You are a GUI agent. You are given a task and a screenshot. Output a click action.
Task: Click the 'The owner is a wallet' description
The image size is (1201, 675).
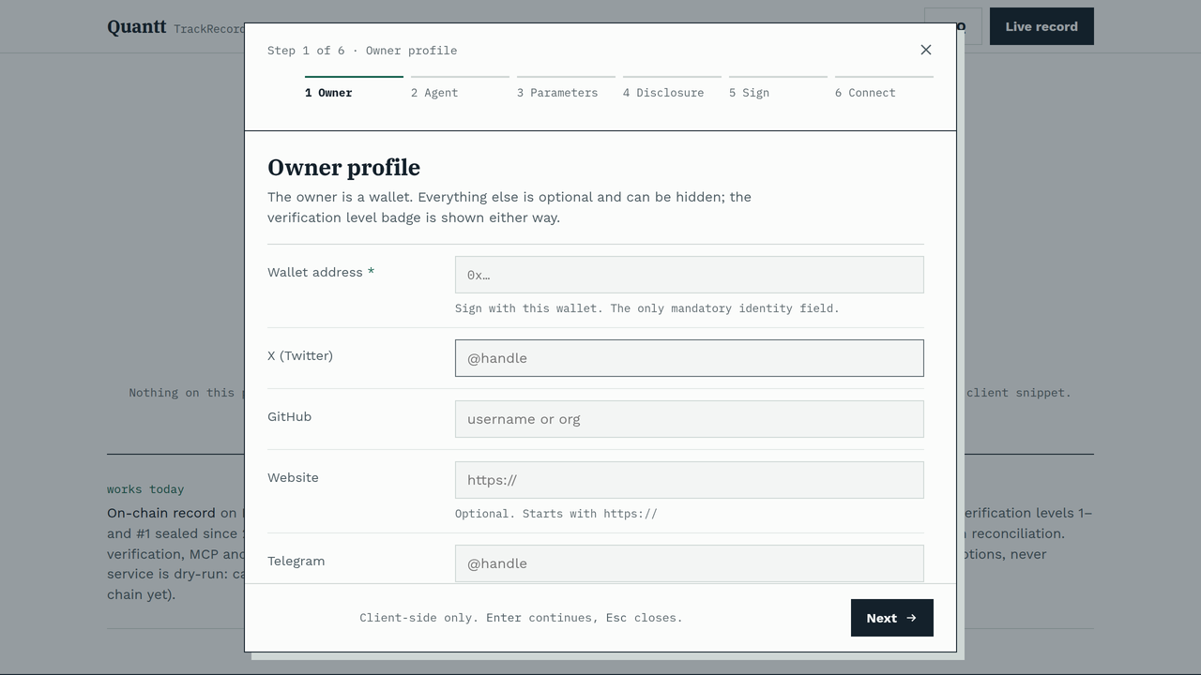coord(509,207)
